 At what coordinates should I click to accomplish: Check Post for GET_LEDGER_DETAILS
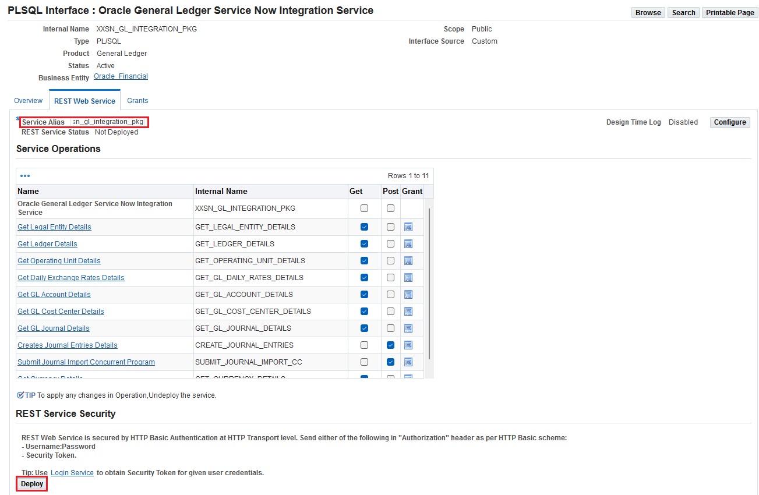pyautogui.click(x=390, y=244)
